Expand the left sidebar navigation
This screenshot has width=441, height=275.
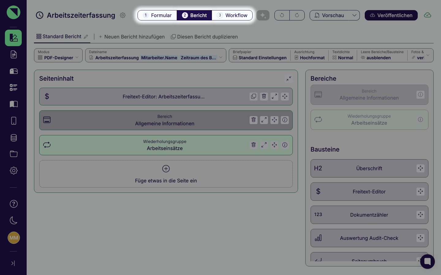point(13,263)
